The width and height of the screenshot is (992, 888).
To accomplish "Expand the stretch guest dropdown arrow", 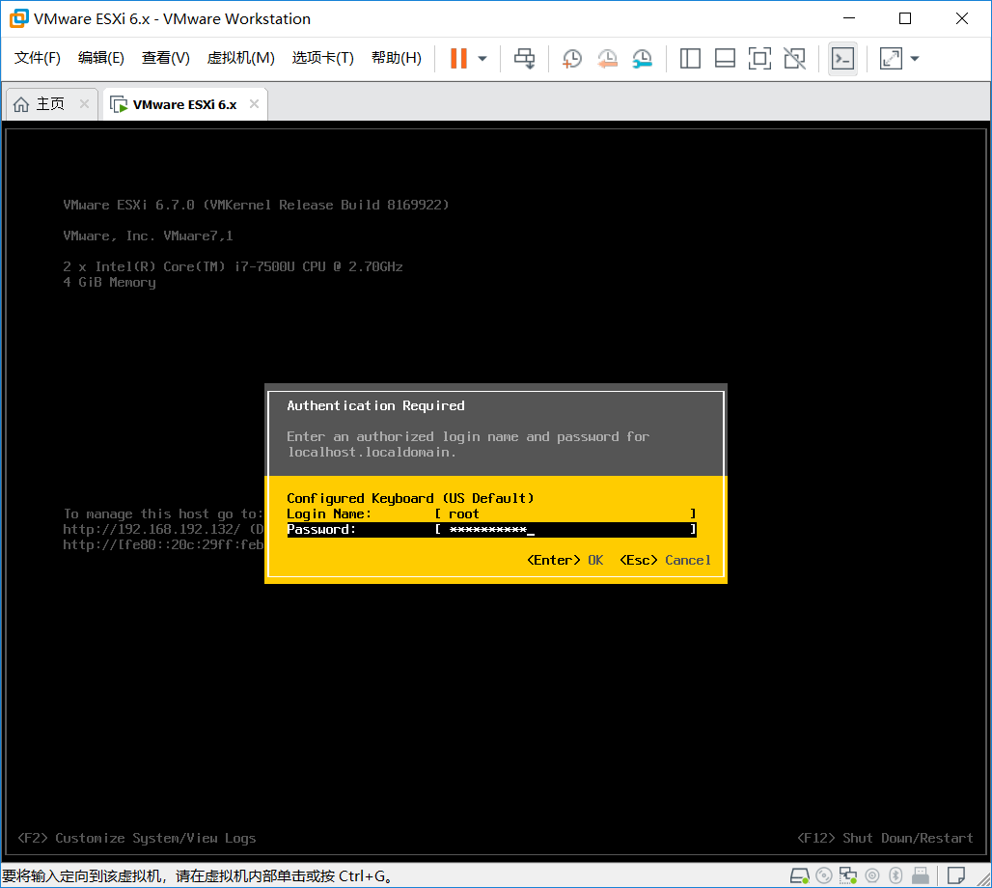I will pos(914,59).
